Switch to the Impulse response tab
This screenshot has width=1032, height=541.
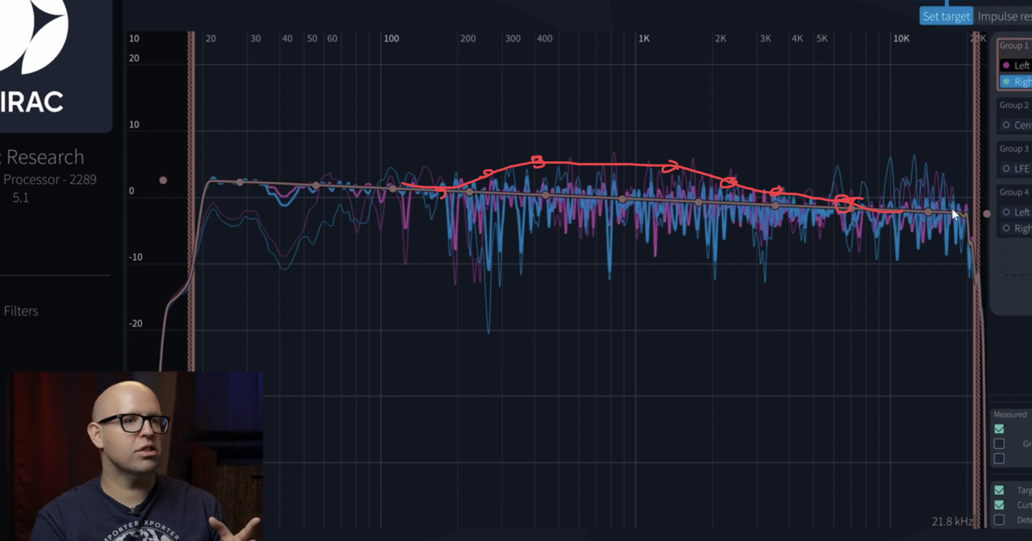[x=1004, y=16]
